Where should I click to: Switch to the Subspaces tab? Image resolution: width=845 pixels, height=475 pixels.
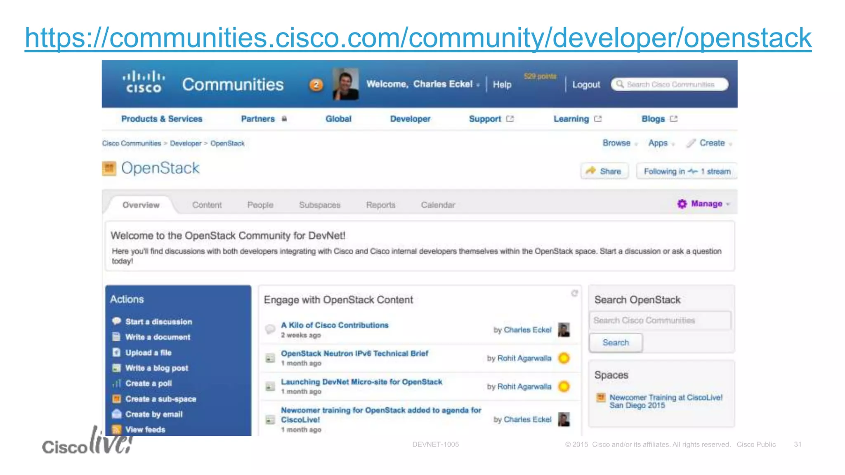pos(319,205)
